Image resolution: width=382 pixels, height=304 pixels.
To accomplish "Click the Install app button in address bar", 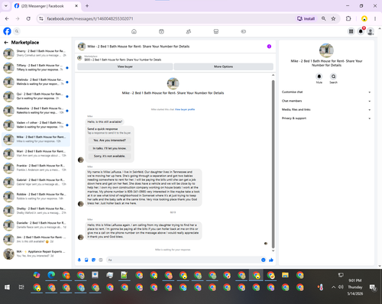I will 306,18.
